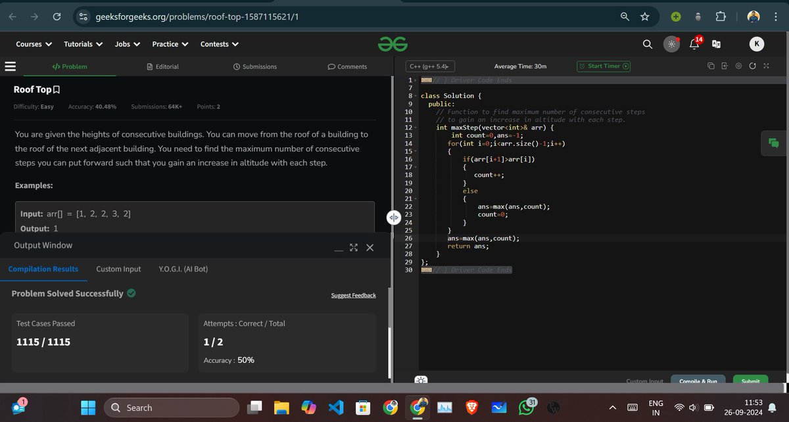This screenshot has height=422, width=789.
Task: Open notifications bell with 14 badge
Action: (695, 43)
